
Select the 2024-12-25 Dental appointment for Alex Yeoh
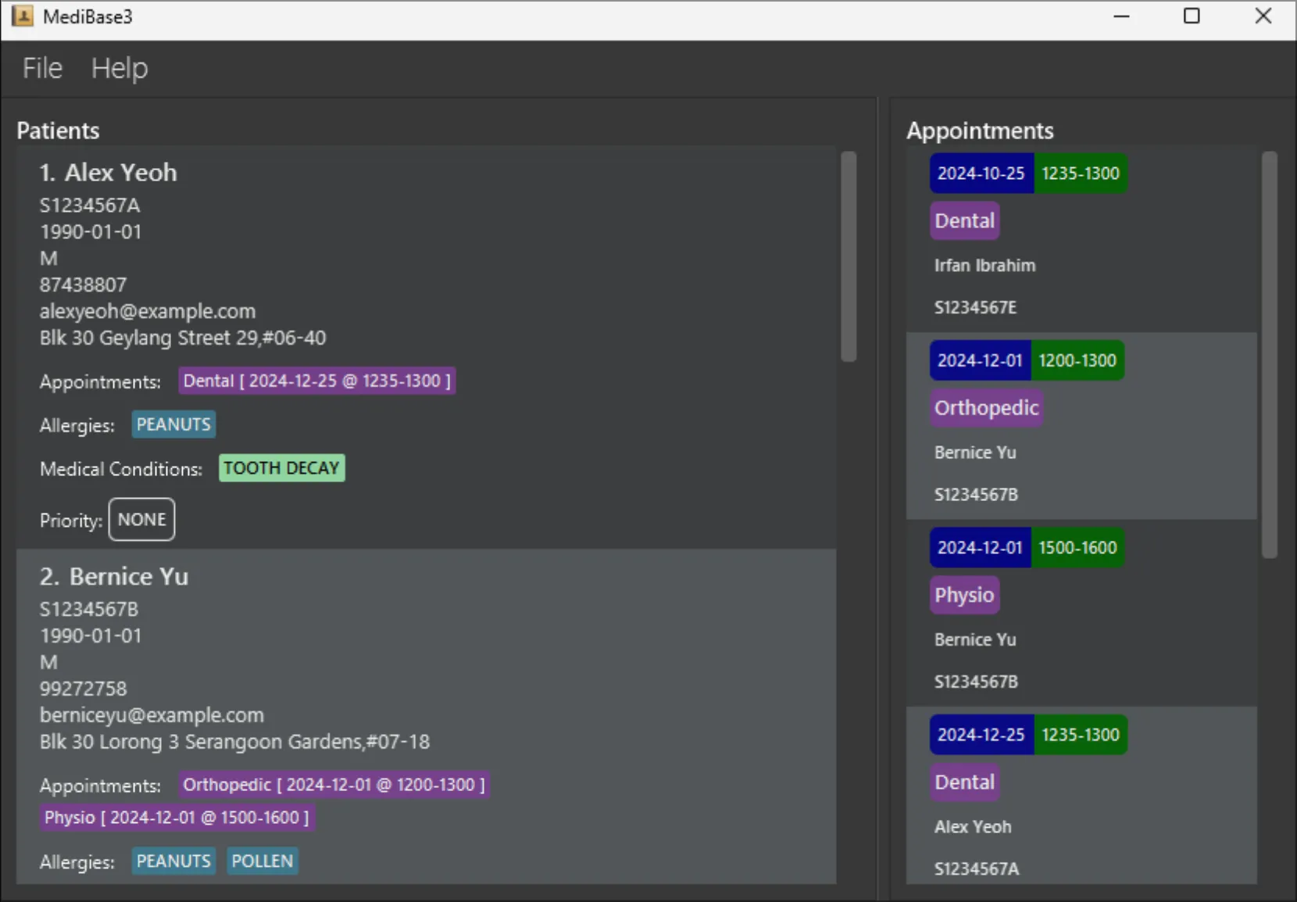click(1082, 797)
